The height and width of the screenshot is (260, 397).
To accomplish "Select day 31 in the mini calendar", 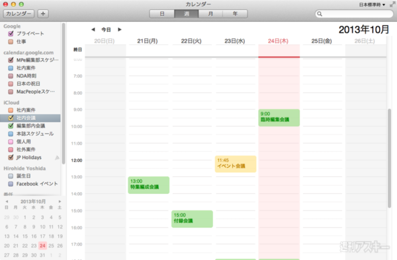I will tap(42, 255).
